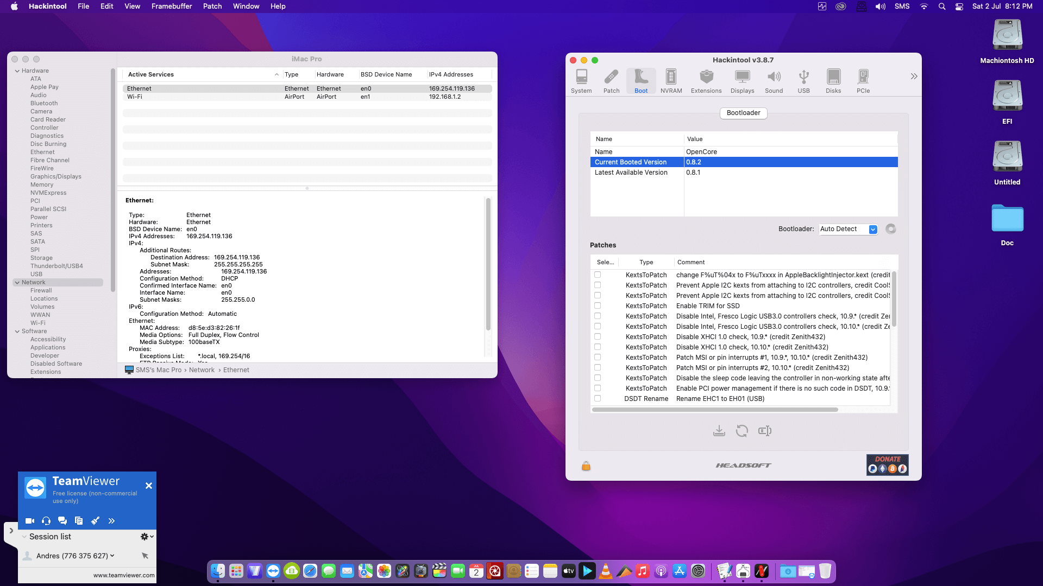Select the Boot toolbar icon
Image resolution: width=1043 pixels, height=586 pixels.
[x=641, y=81]
